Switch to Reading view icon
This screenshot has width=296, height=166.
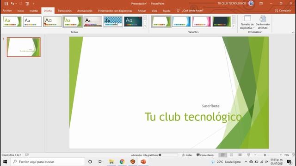pos(240,155)
